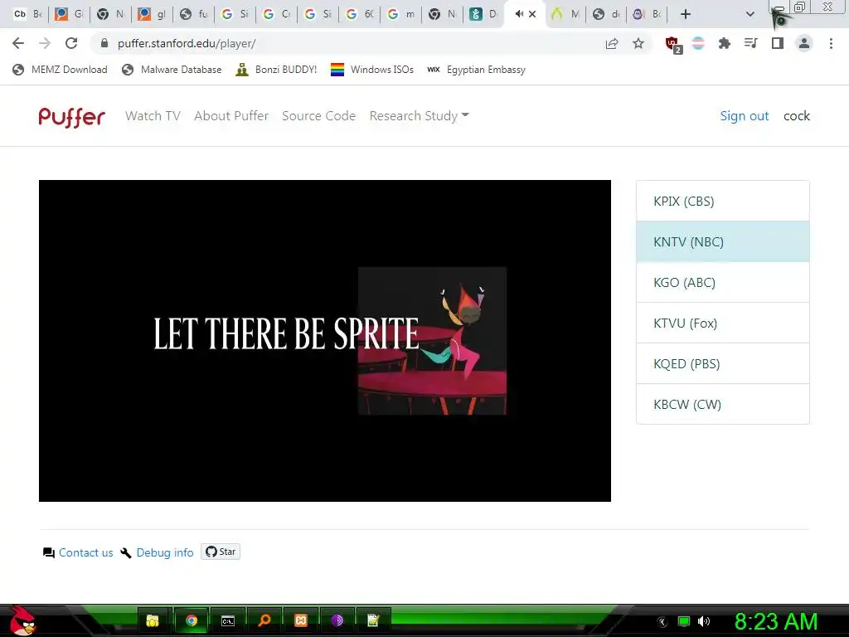This screenshot has height=637, width=849.
Task: Open the Chrome three-dot menu
Action: [x=831, y=43]
